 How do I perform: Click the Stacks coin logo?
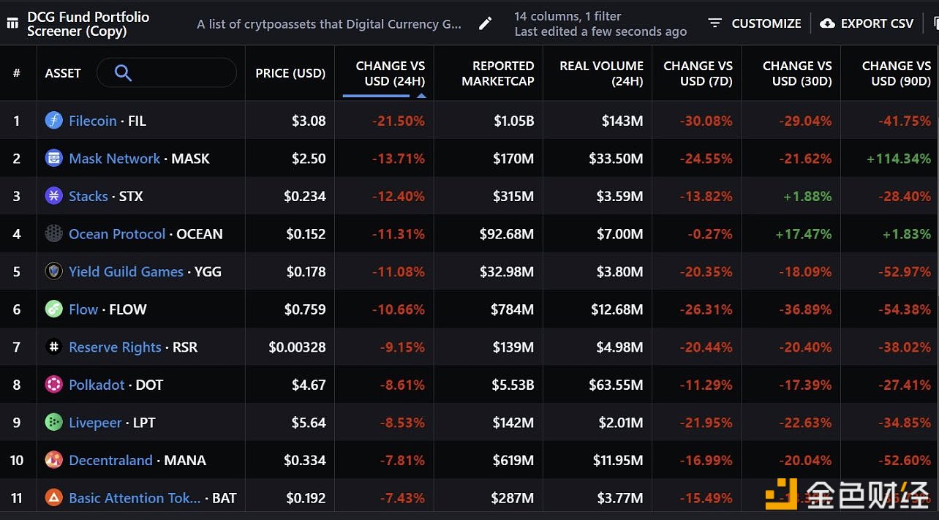pos(54,196)
